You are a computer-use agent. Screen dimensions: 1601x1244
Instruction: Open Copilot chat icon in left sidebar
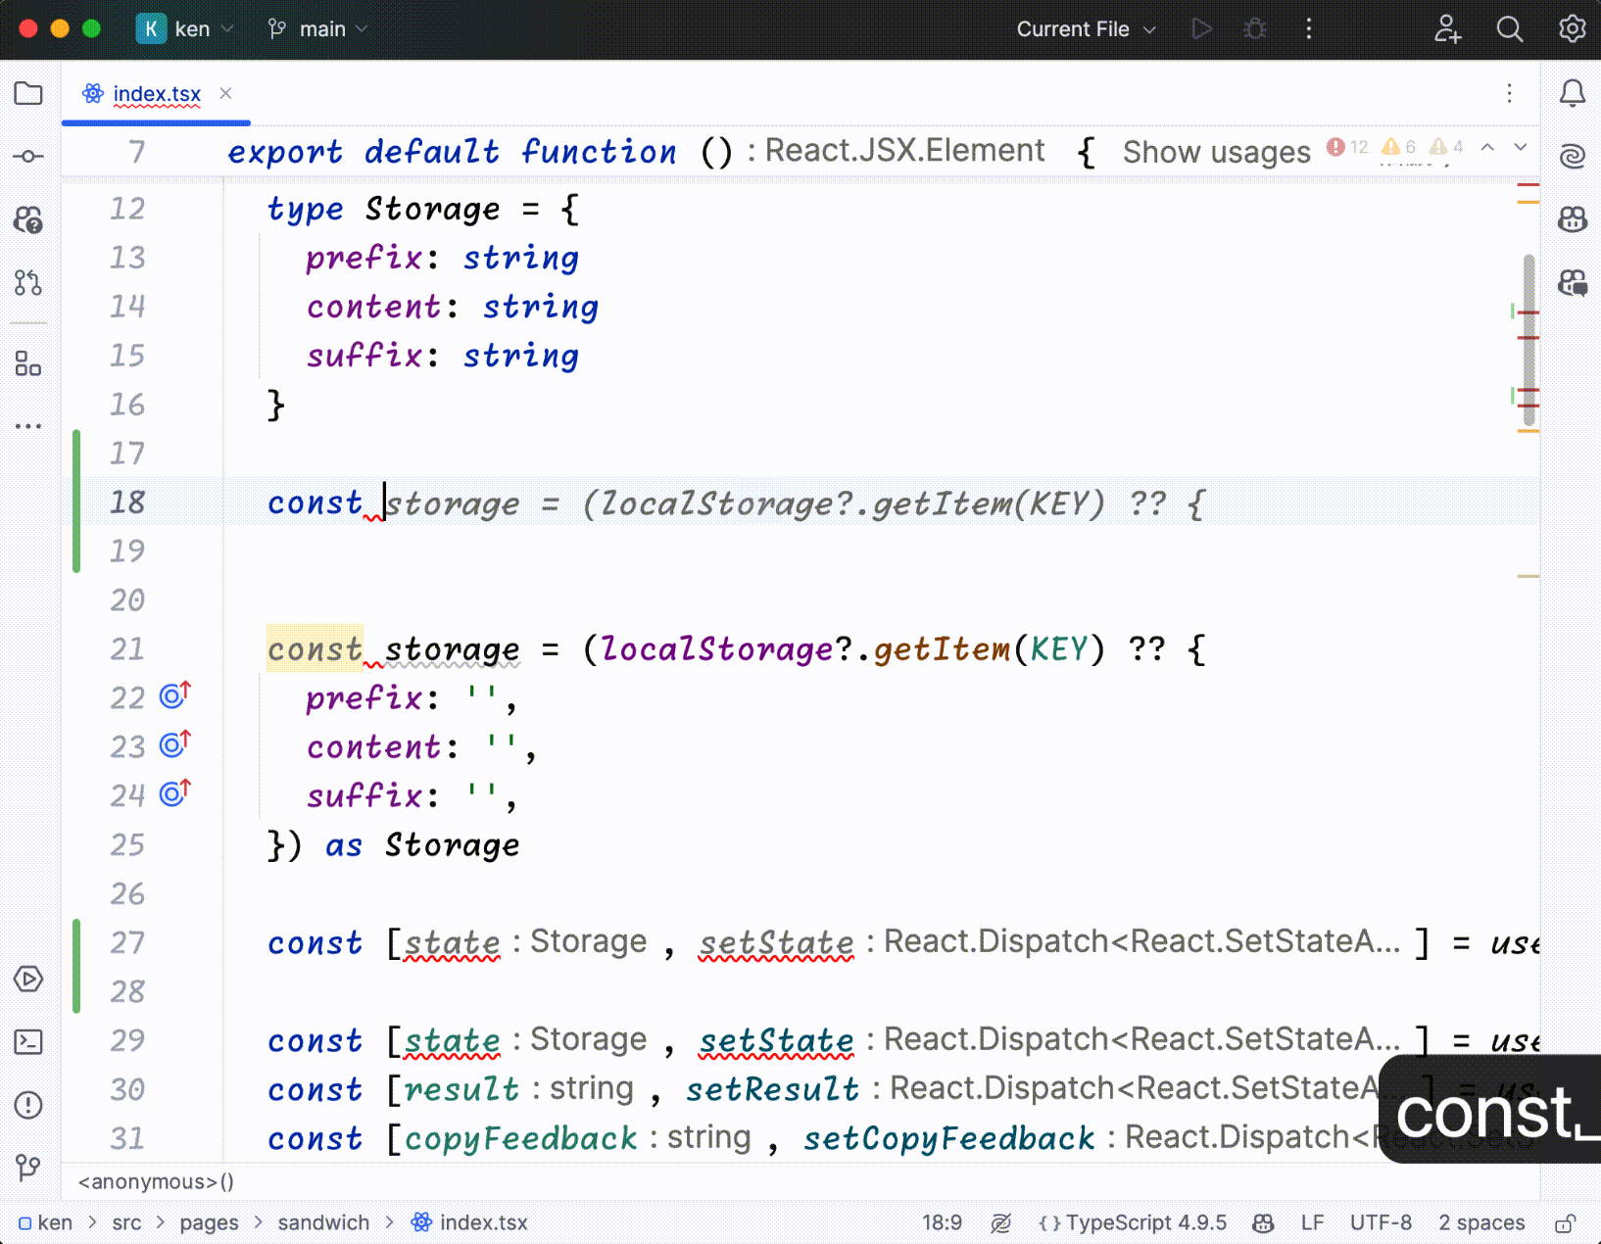coord(28,220)
